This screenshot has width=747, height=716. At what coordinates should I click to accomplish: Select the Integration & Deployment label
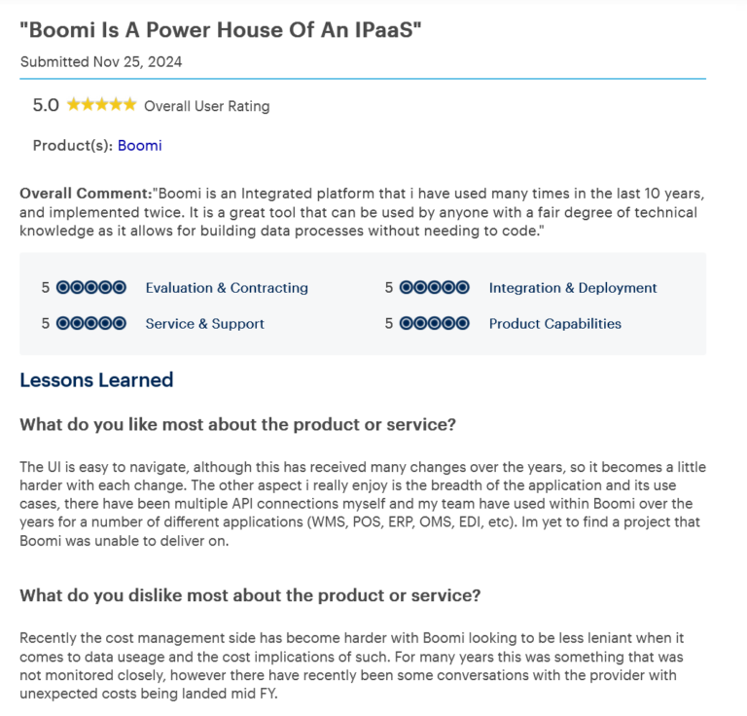click(573, 288)
